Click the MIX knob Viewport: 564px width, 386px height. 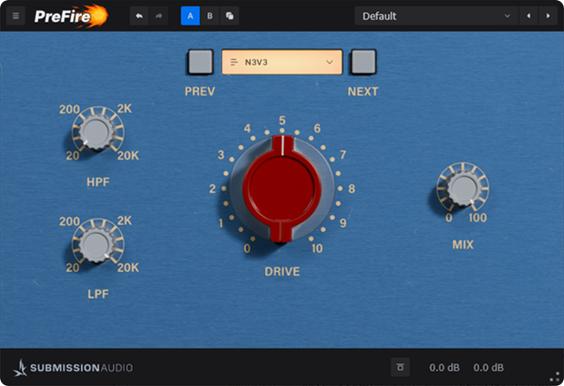point(463,189)
